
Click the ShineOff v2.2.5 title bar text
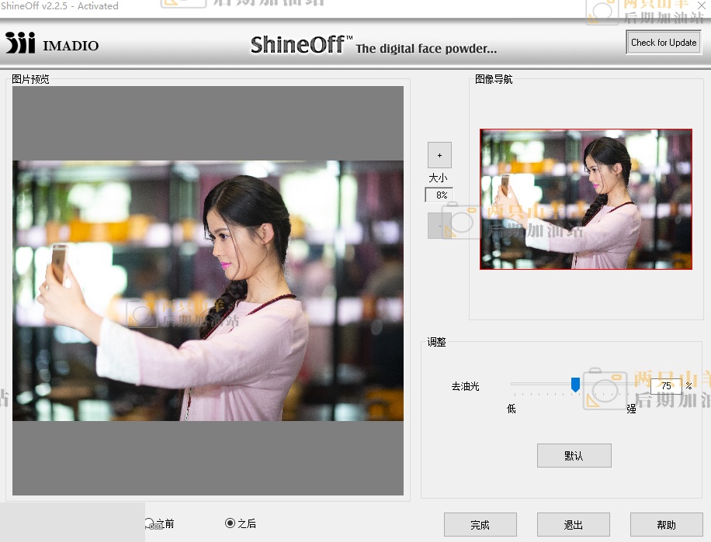point(60,6)
